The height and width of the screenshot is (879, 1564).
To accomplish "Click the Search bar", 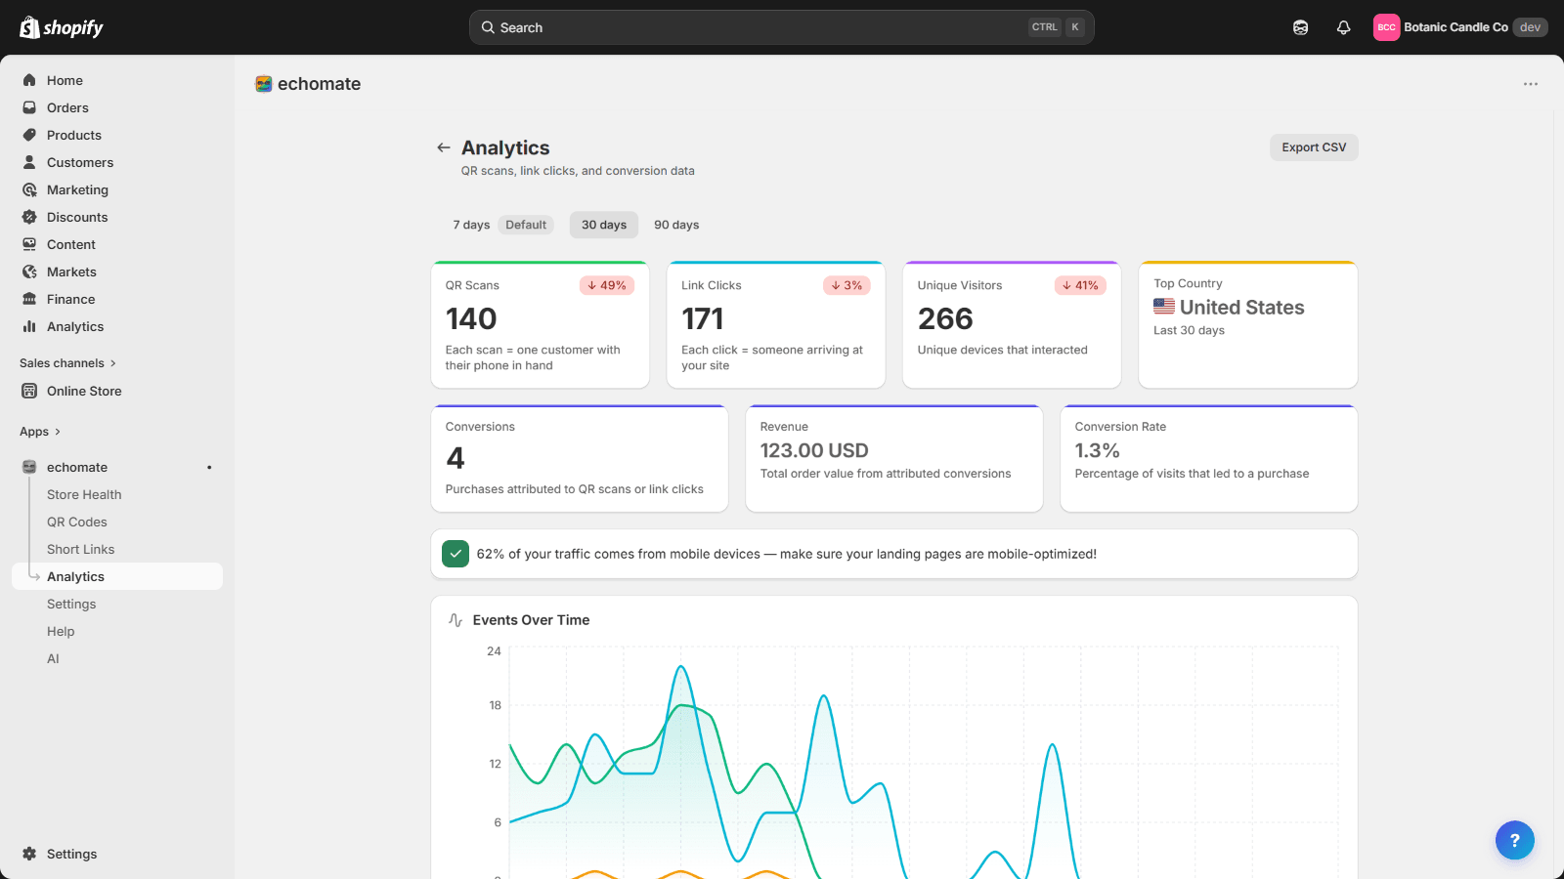I will (781, 27).
